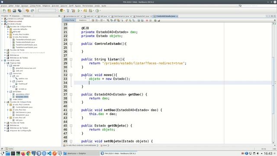Collapse the listar() method code fold

pos(71,59)
